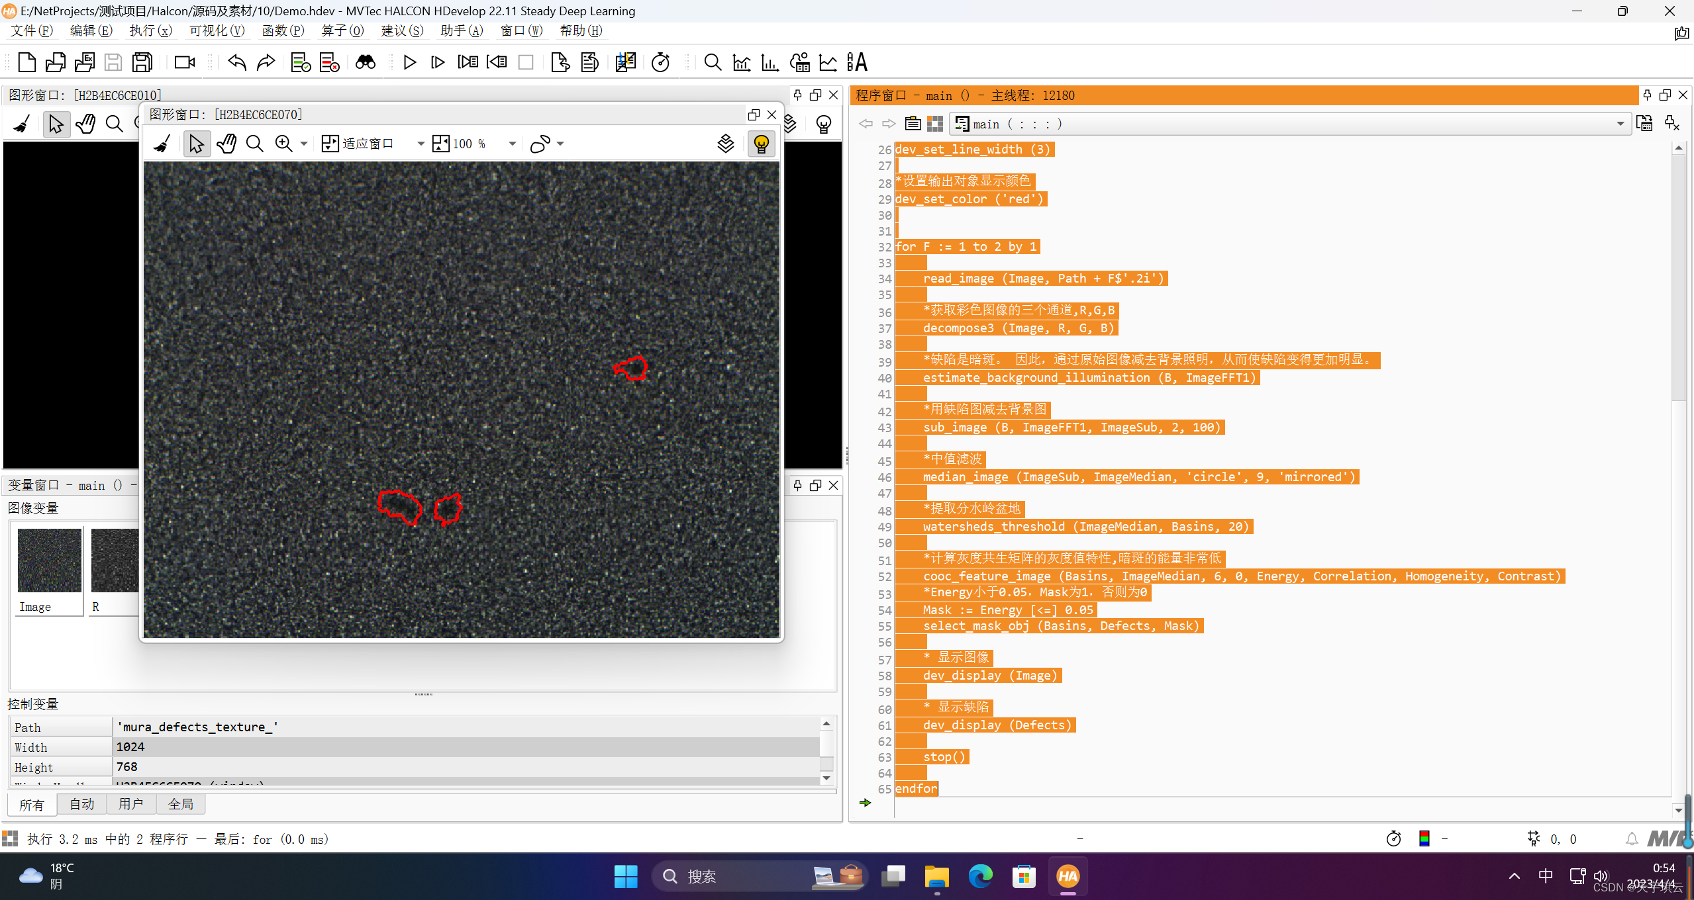
Task: Select the 全局 variables tab
Action: pos(180,804)
